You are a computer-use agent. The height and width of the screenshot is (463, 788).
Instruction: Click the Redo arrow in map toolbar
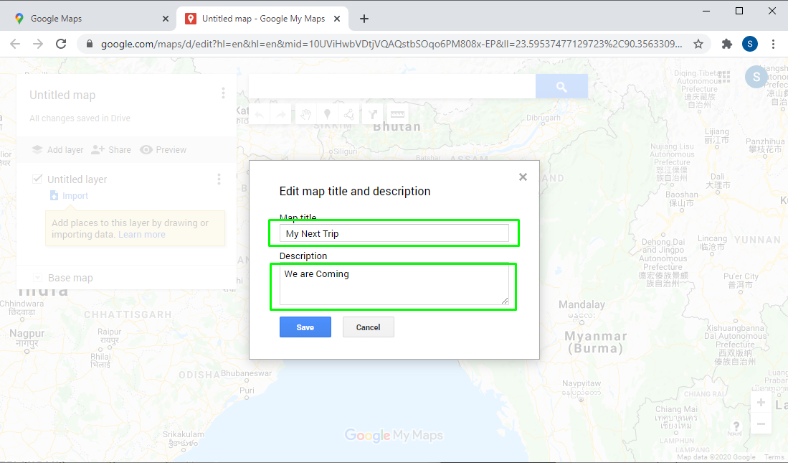click(281, 114)
